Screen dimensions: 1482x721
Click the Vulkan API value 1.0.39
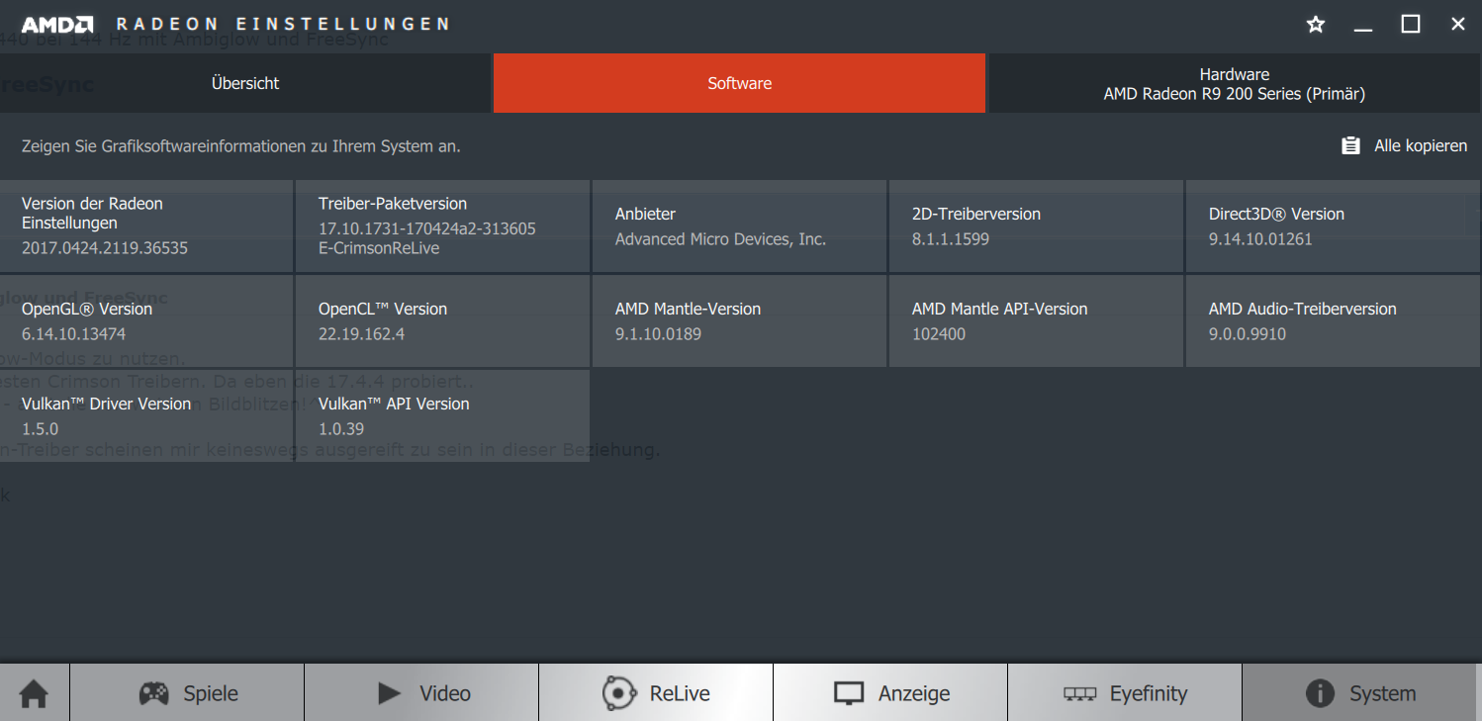[341, 429]
